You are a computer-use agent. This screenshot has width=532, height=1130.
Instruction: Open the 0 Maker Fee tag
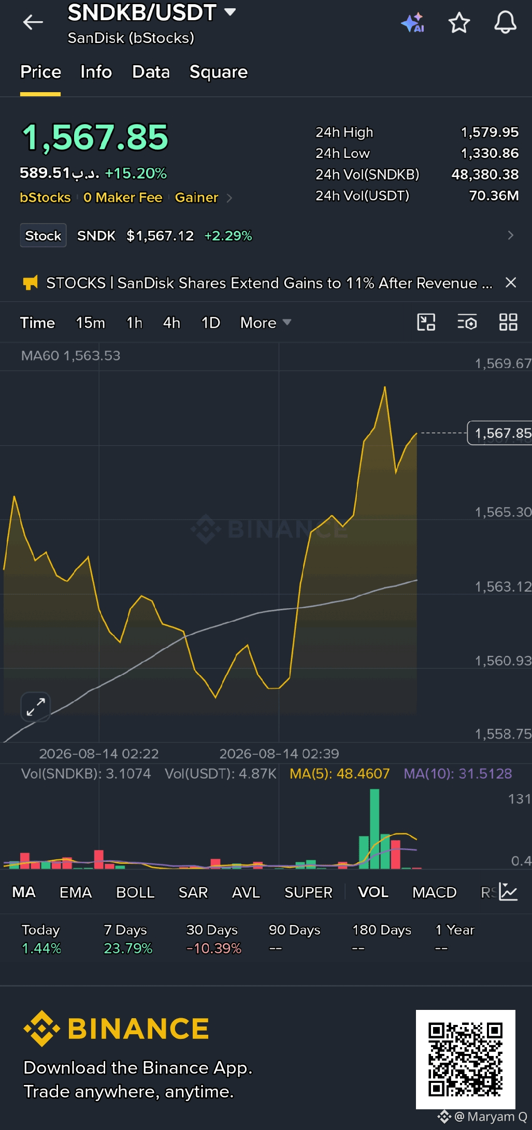click(123, 198)
